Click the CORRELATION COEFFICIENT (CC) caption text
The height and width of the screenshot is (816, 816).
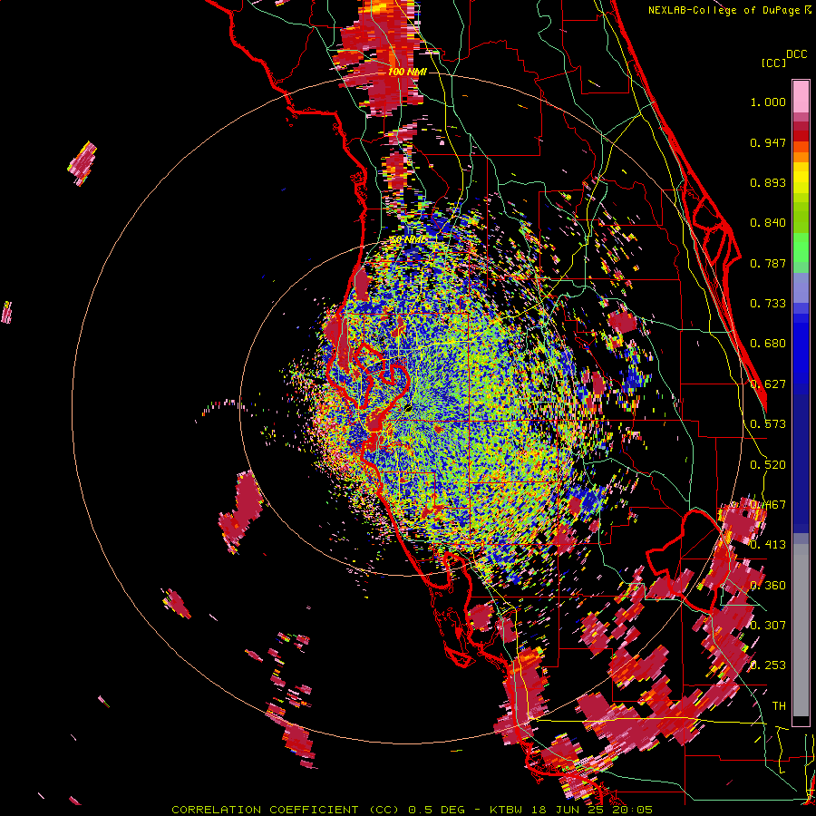287,810
